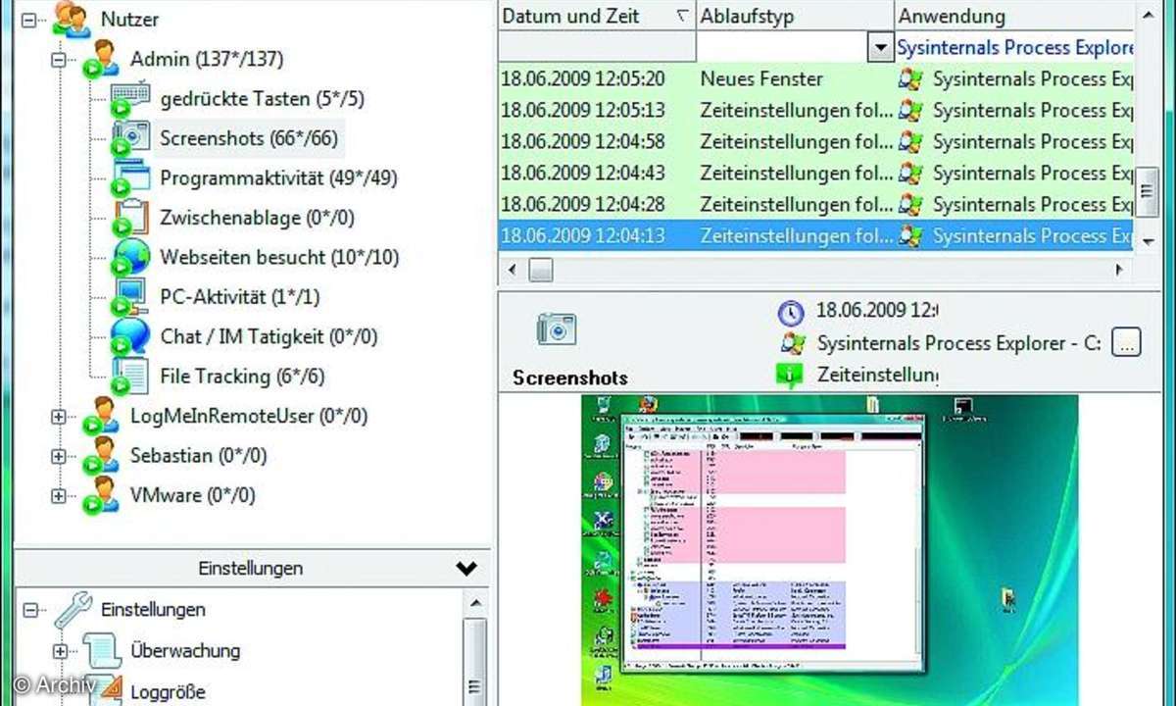The width and height of the screenshot is (1176, 706).
Task: Select PC-Aktivität (1*/1) item
Action: (x=239, y=297)
